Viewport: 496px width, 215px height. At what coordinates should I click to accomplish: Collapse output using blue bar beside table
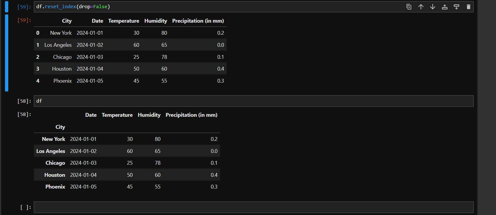tap(6, 53)
